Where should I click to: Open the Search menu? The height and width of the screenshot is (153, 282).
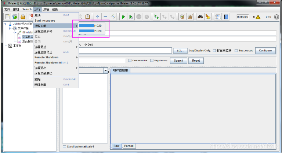(x=27, y=9)
